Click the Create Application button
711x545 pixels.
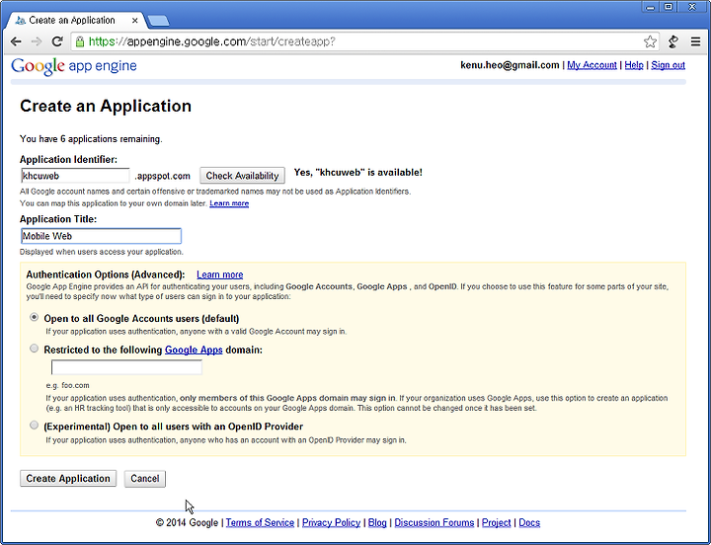68,478
